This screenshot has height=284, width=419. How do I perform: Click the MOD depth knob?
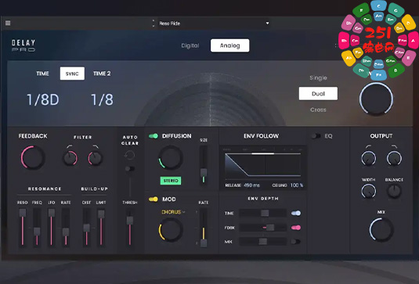[x=171, y=229]
